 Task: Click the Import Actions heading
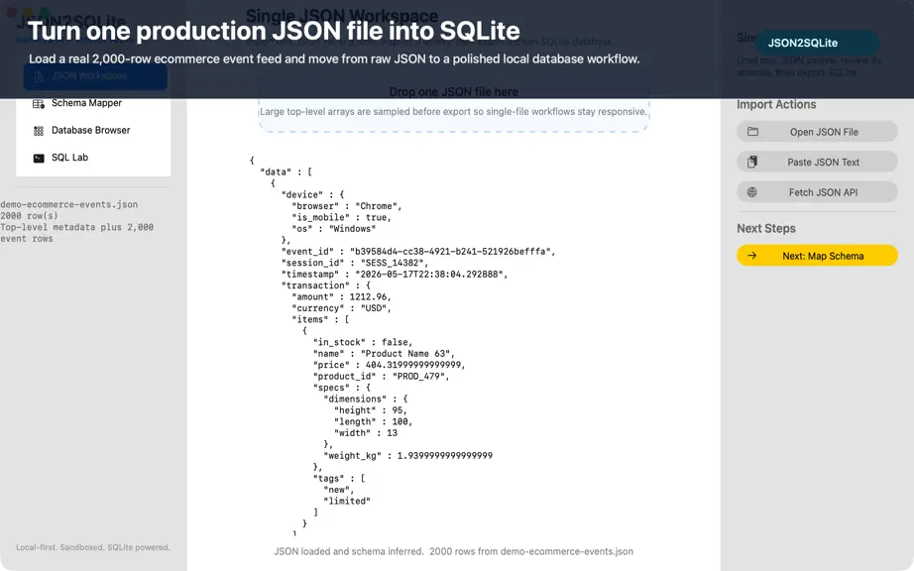coord(776,105)
